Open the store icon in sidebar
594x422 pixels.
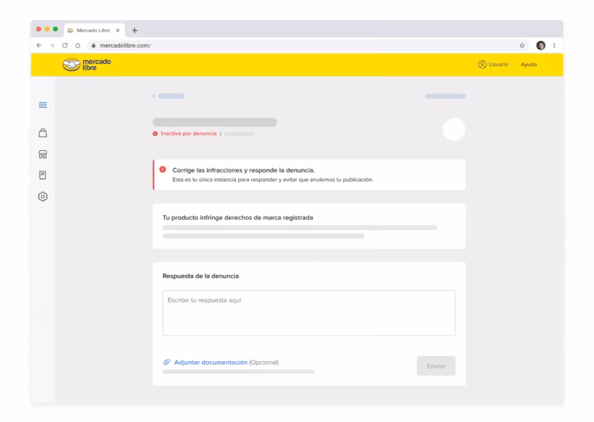(43, 155)
